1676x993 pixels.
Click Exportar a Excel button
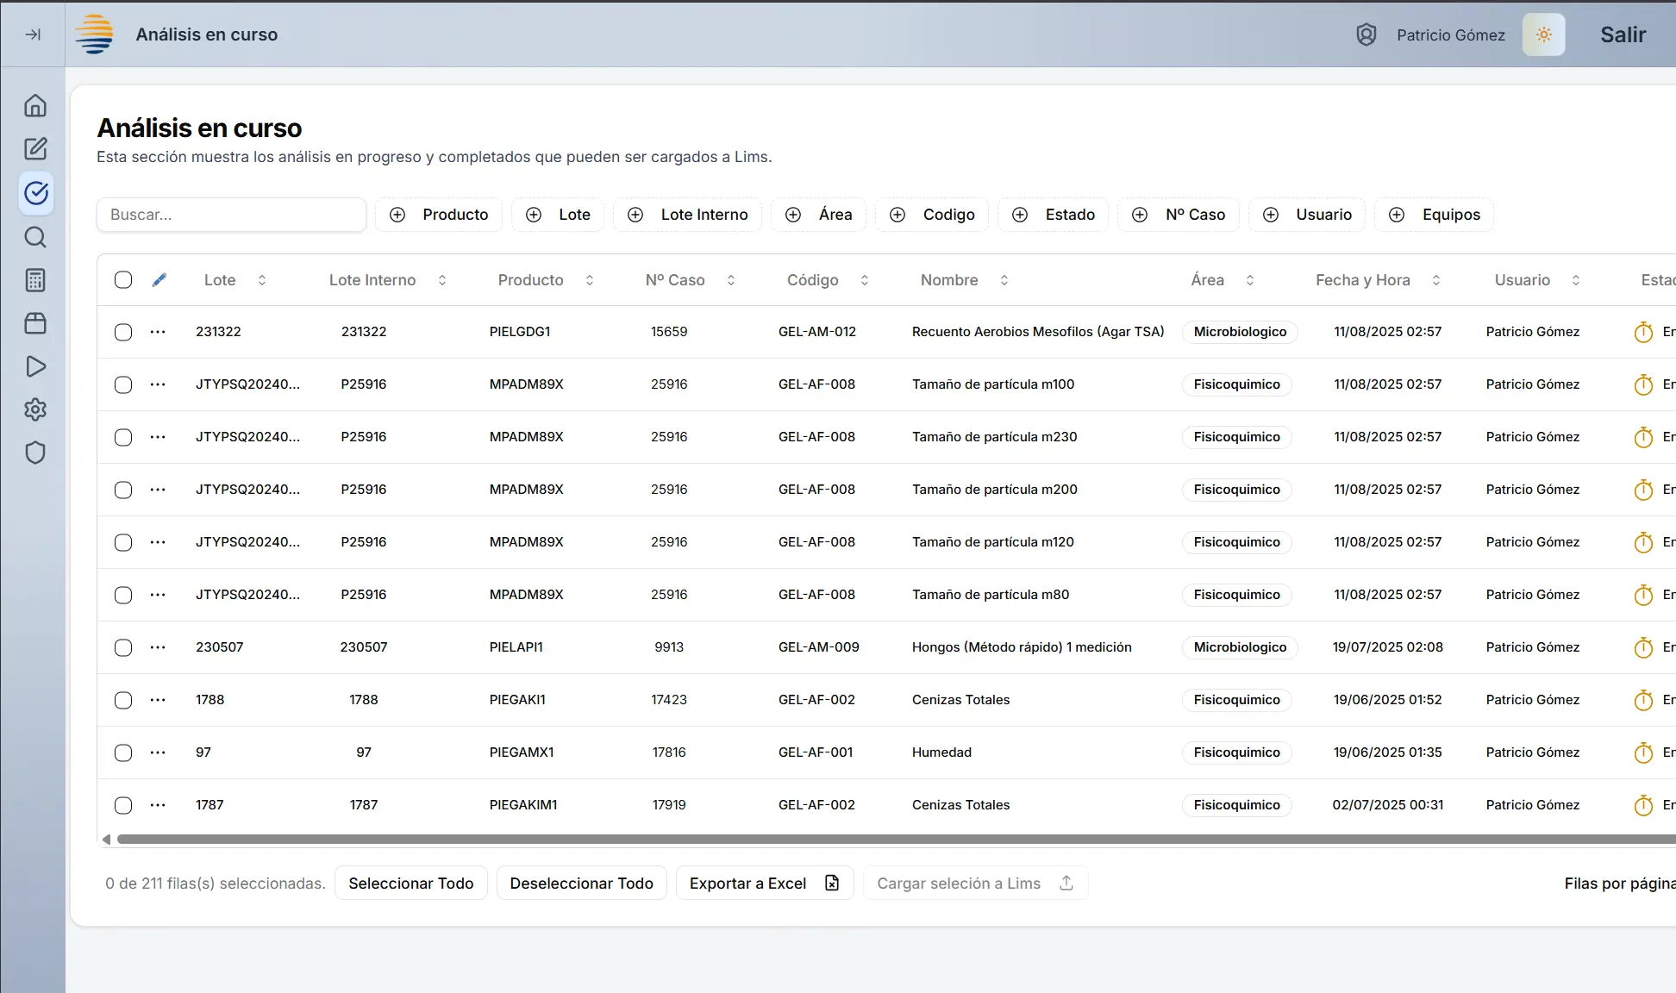(x=764, y=884)
